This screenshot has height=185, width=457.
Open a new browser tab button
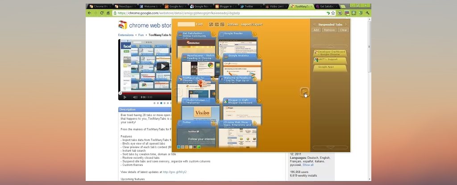[x=343, y=6]
